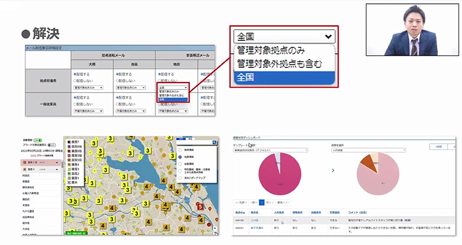Go to 次へ page in pagination
Image resolution: width=462 pixels, height=245 pixels.
pyautogui.click(x=270, y=203)
